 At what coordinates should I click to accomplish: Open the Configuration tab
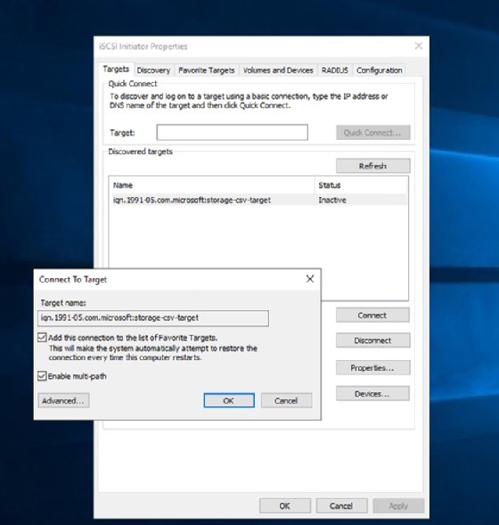380,70
